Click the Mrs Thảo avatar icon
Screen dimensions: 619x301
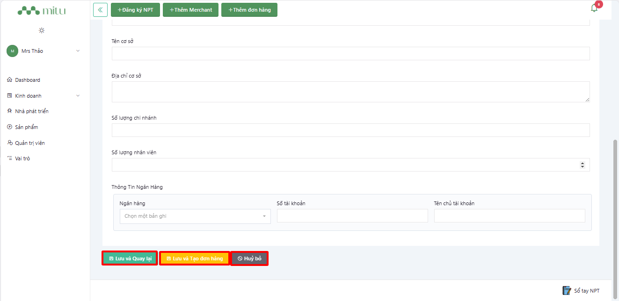pos(12,51)
